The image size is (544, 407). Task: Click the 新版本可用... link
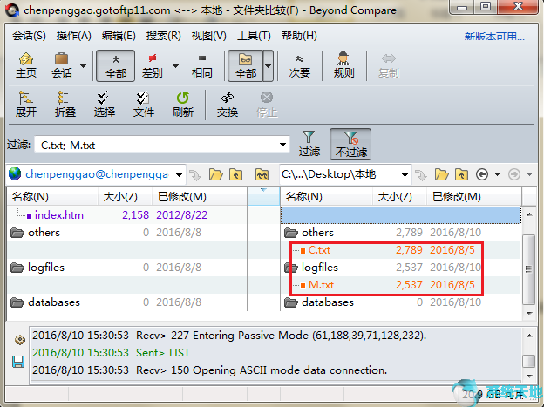pos(494,36)
